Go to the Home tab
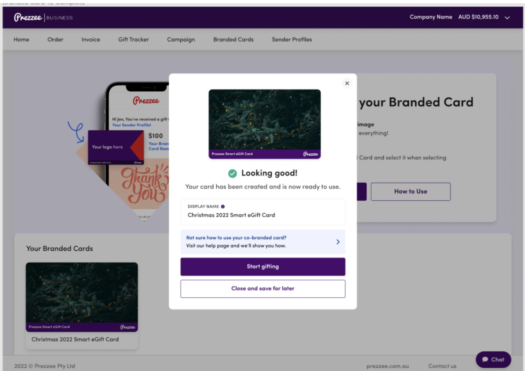The image size is (525, 371). point(21,39)
